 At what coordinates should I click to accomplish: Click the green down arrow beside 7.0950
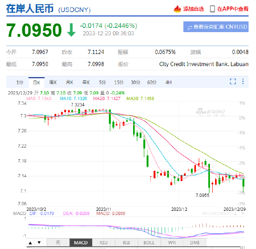(x=71, y=30)
